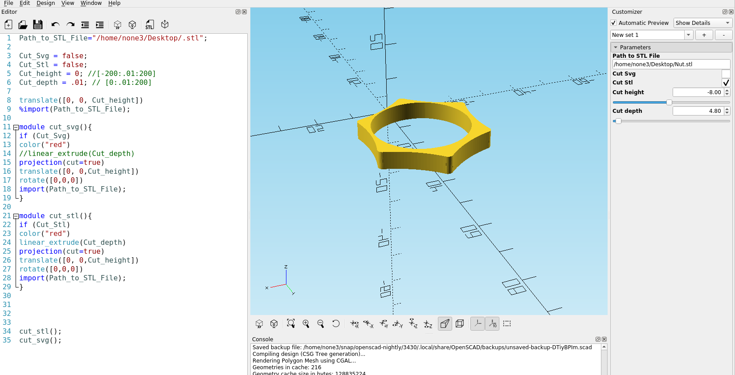The image size is (735, 375).
Task: Open a file with the folder icon
Action: (23, 25)
